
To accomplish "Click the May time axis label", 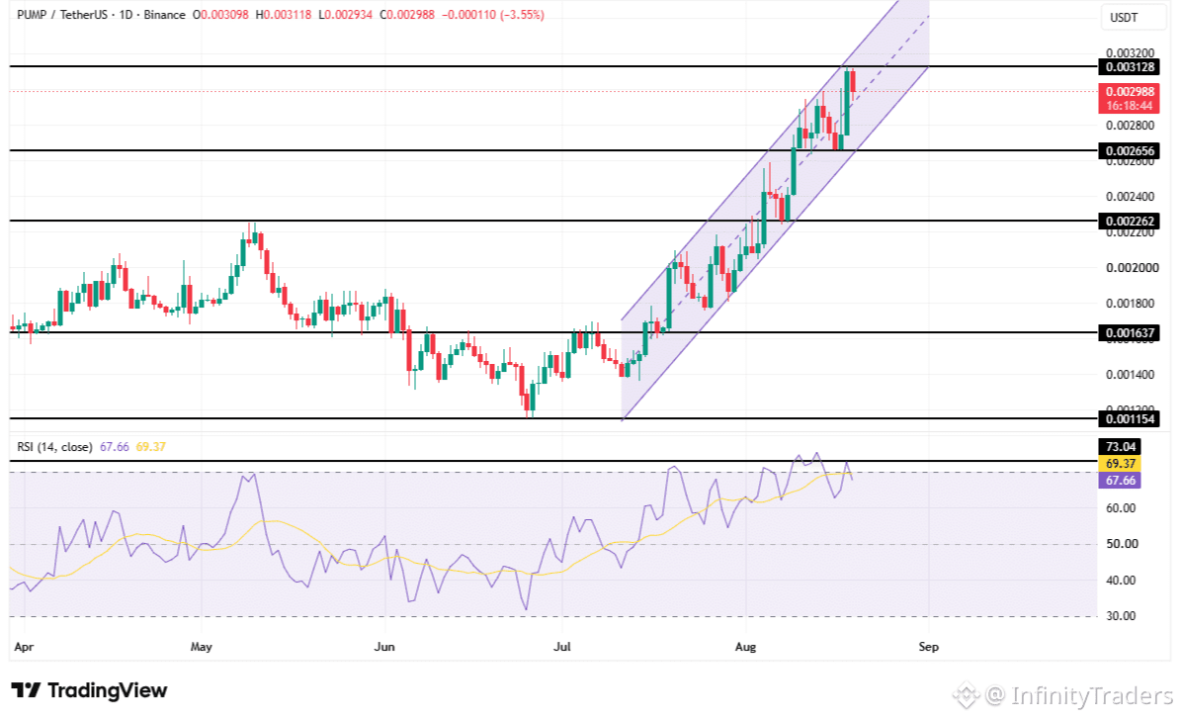I will 201,647.
